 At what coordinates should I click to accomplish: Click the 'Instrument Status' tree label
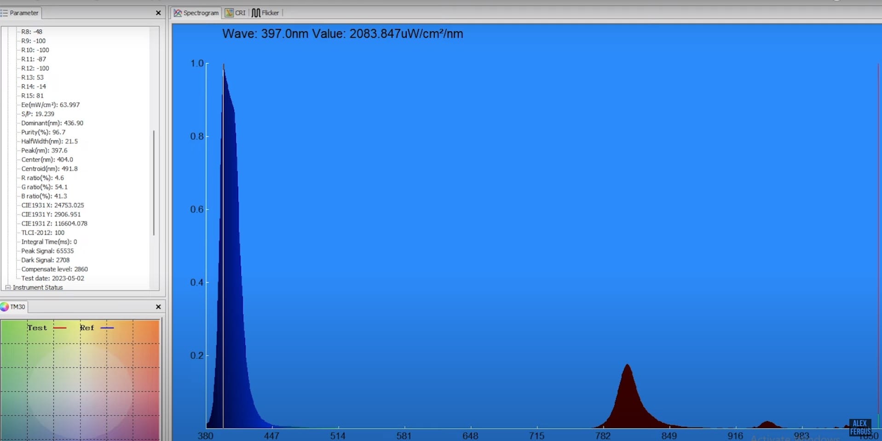[38, 287]
